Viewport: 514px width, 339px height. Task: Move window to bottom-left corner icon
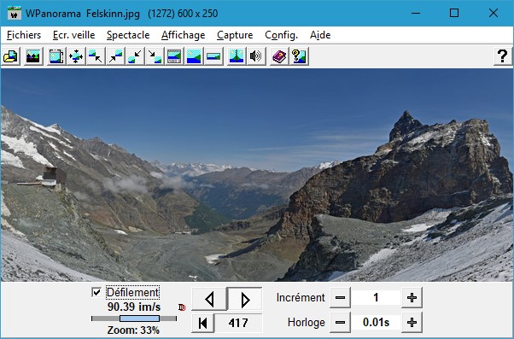point(135,56)
